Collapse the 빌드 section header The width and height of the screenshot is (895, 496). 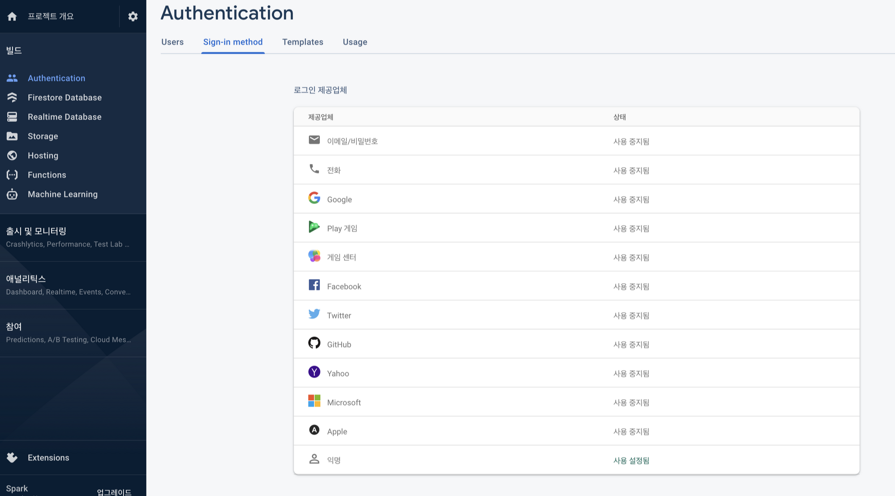14,50
